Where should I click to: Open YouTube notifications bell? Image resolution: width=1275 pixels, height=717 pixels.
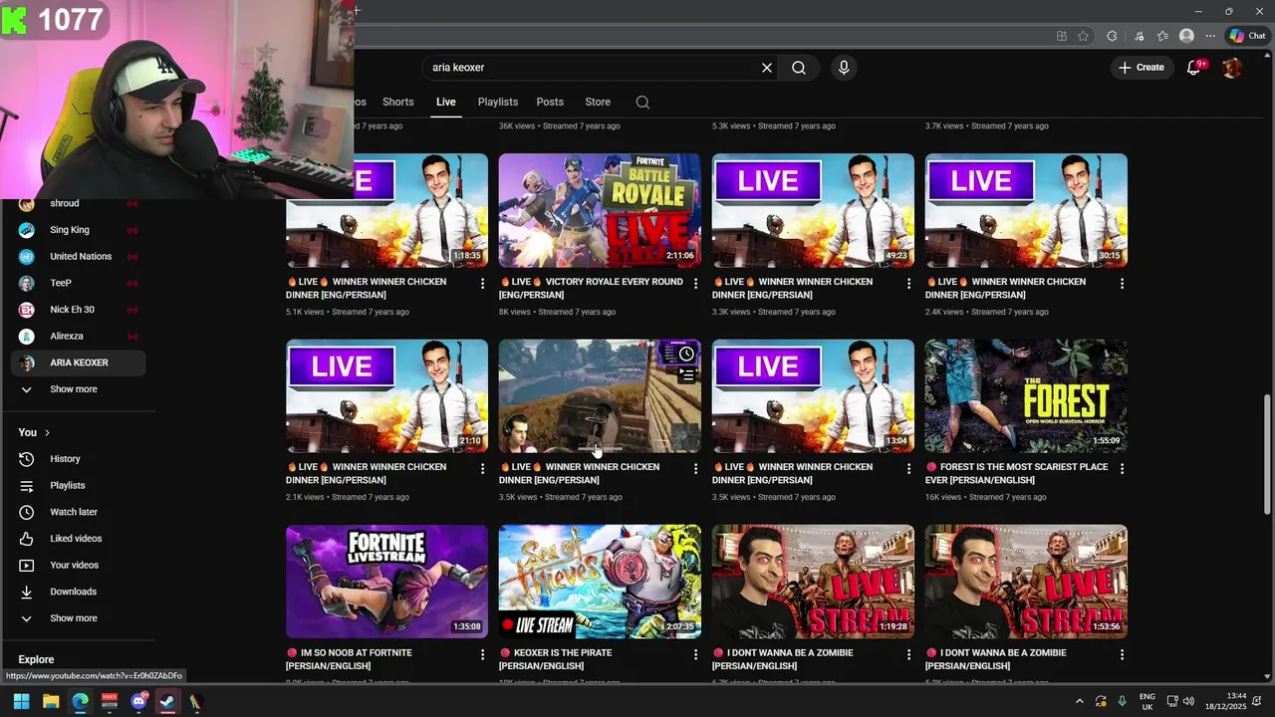[1194, 68]
